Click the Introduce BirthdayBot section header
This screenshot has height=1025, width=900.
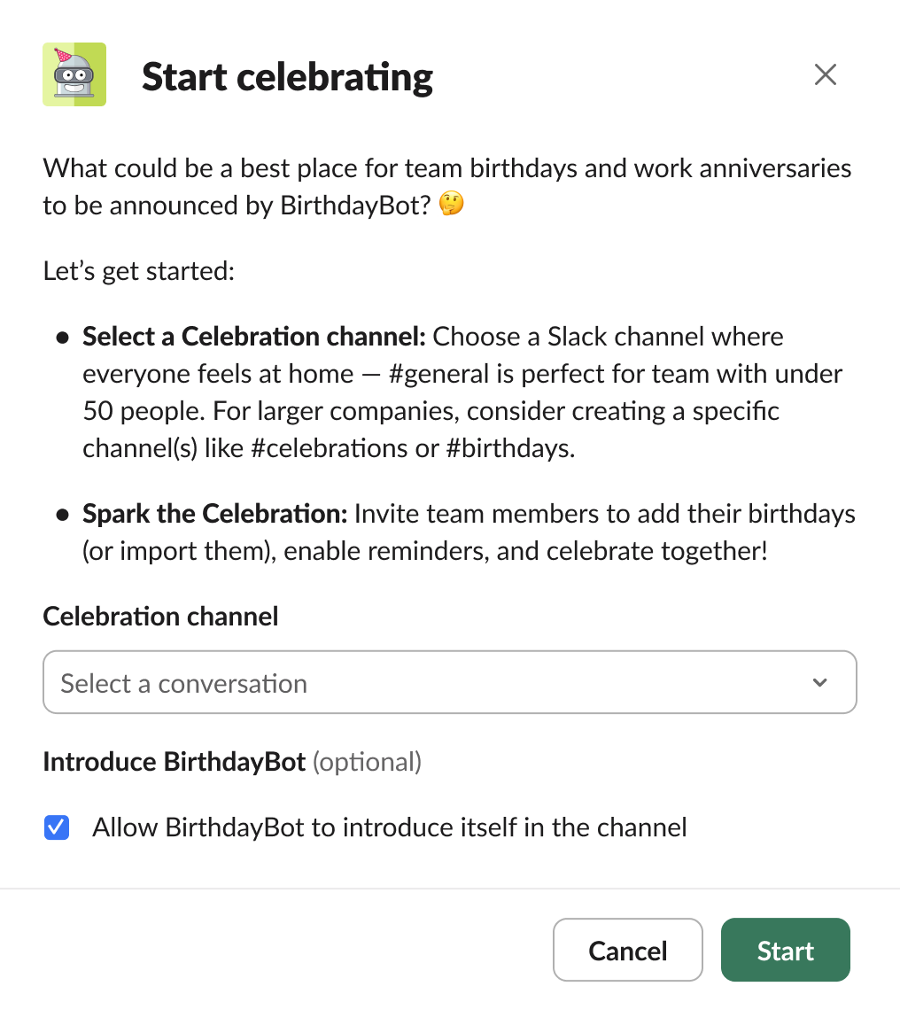[174, 761]
